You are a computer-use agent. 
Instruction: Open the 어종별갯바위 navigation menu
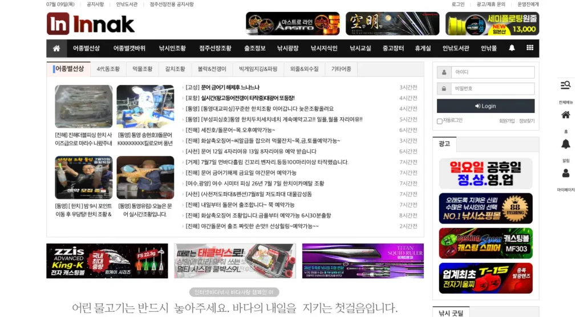(129, 48)
